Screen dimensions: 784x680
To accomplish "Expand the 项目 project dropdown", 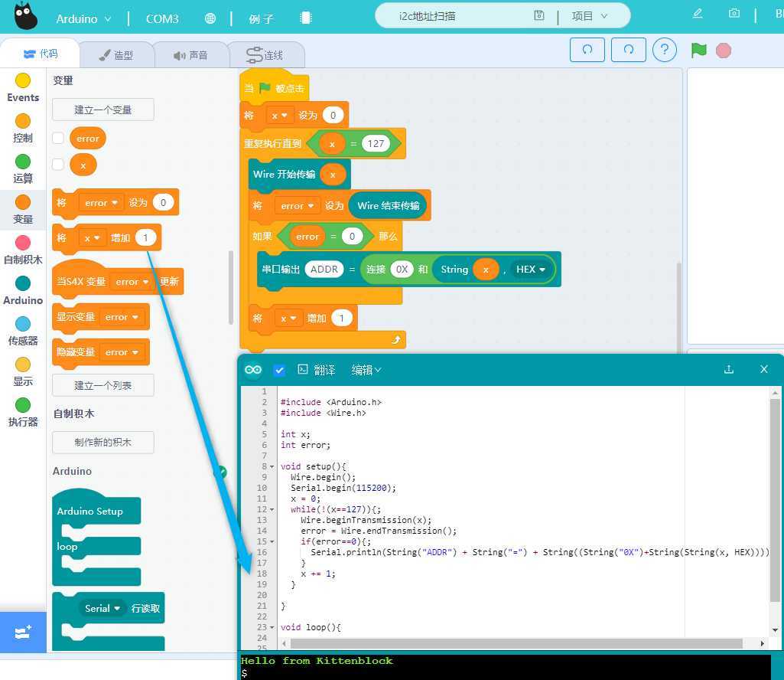I will [590, 16].
